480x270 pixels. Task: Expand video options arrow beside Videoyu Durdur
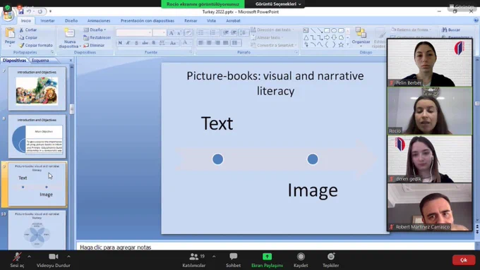click(x=68, y=257)
